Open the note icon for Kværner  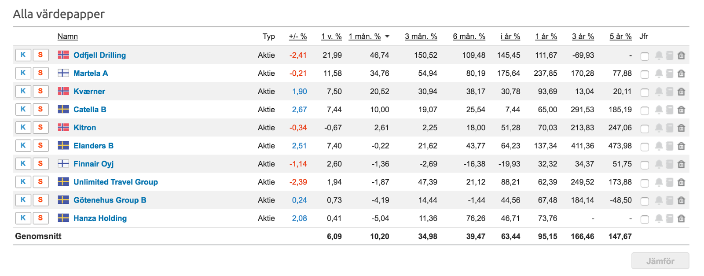pyautogui.click(x=670, y=92)
